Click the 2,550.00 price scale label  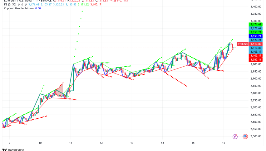click(x=256, y=129)
